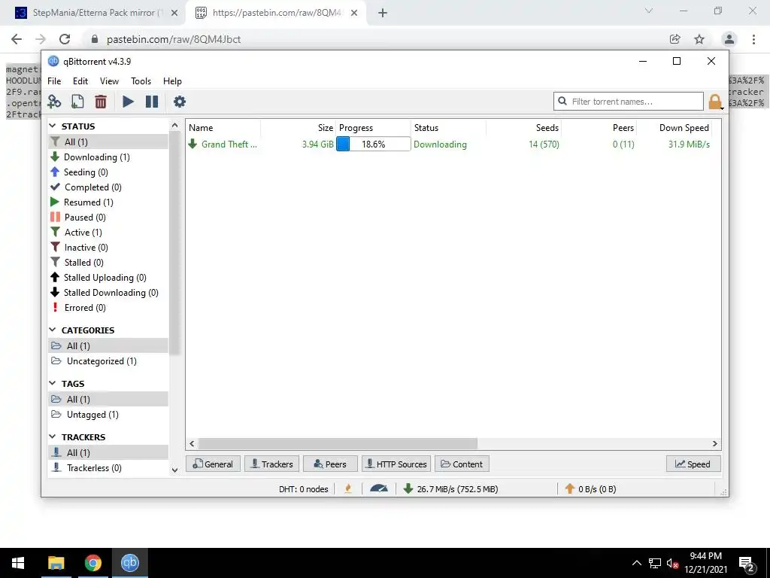Click the sidebar scroll down arrow
770x578 pixels.
click(174, 470)
